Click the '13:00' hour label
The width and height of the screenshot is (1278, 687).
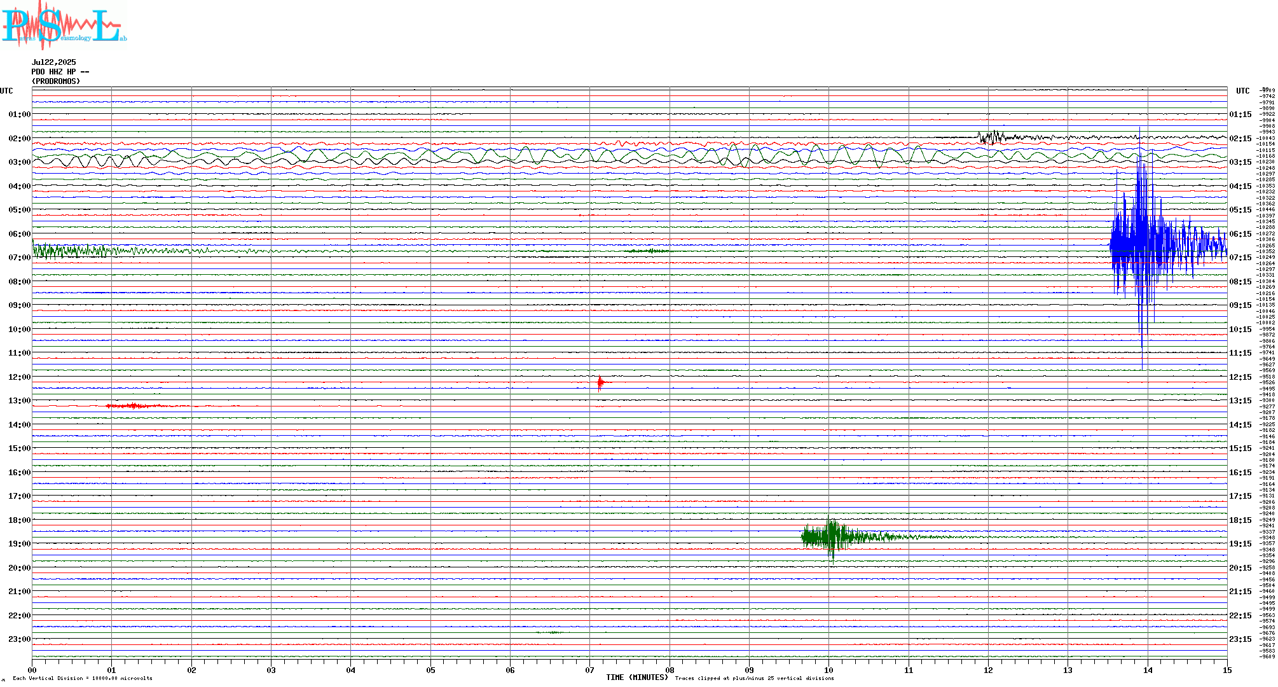(x=20, y=401)
